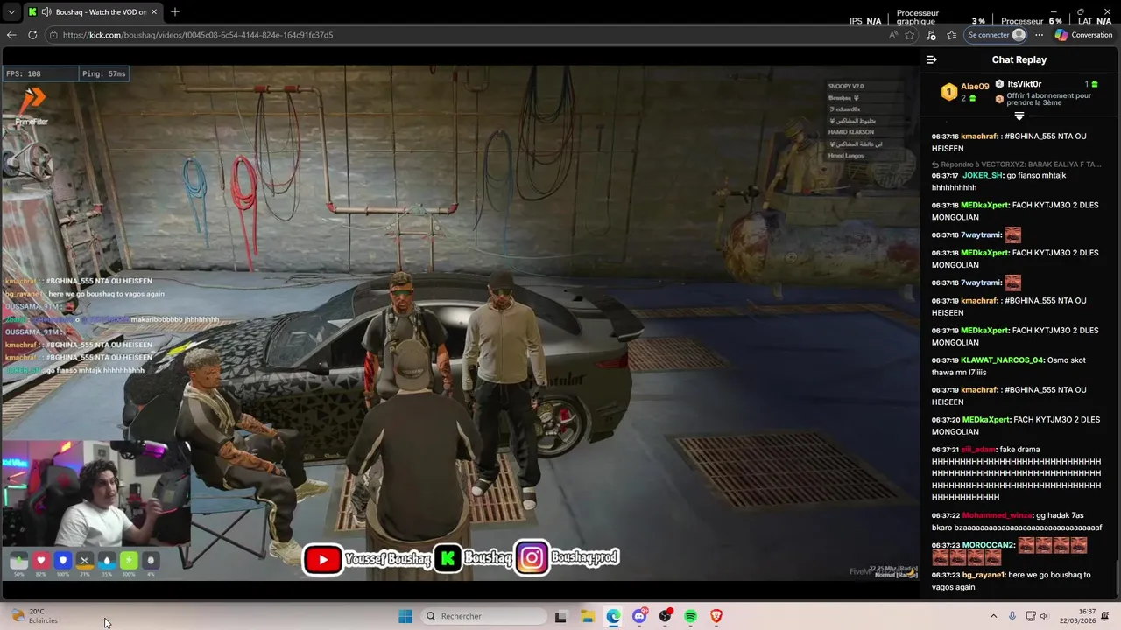
Task: Show hidden system tray icons
Action: tap(993, 616)
